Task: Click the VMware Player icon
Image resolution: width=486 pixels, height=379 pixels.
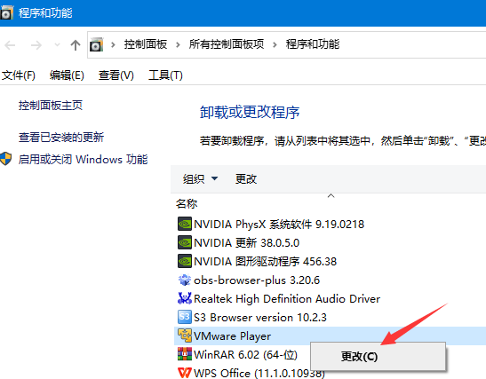Action: [185, 336]
